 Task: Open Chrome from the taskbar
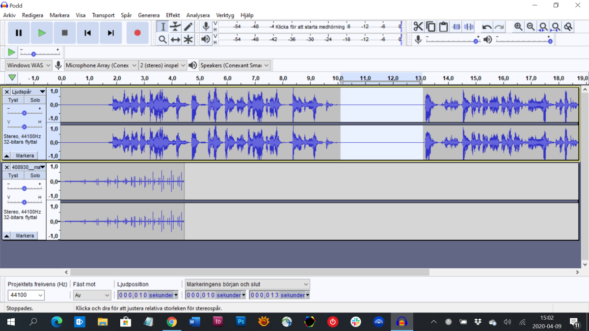pos(172,322)
